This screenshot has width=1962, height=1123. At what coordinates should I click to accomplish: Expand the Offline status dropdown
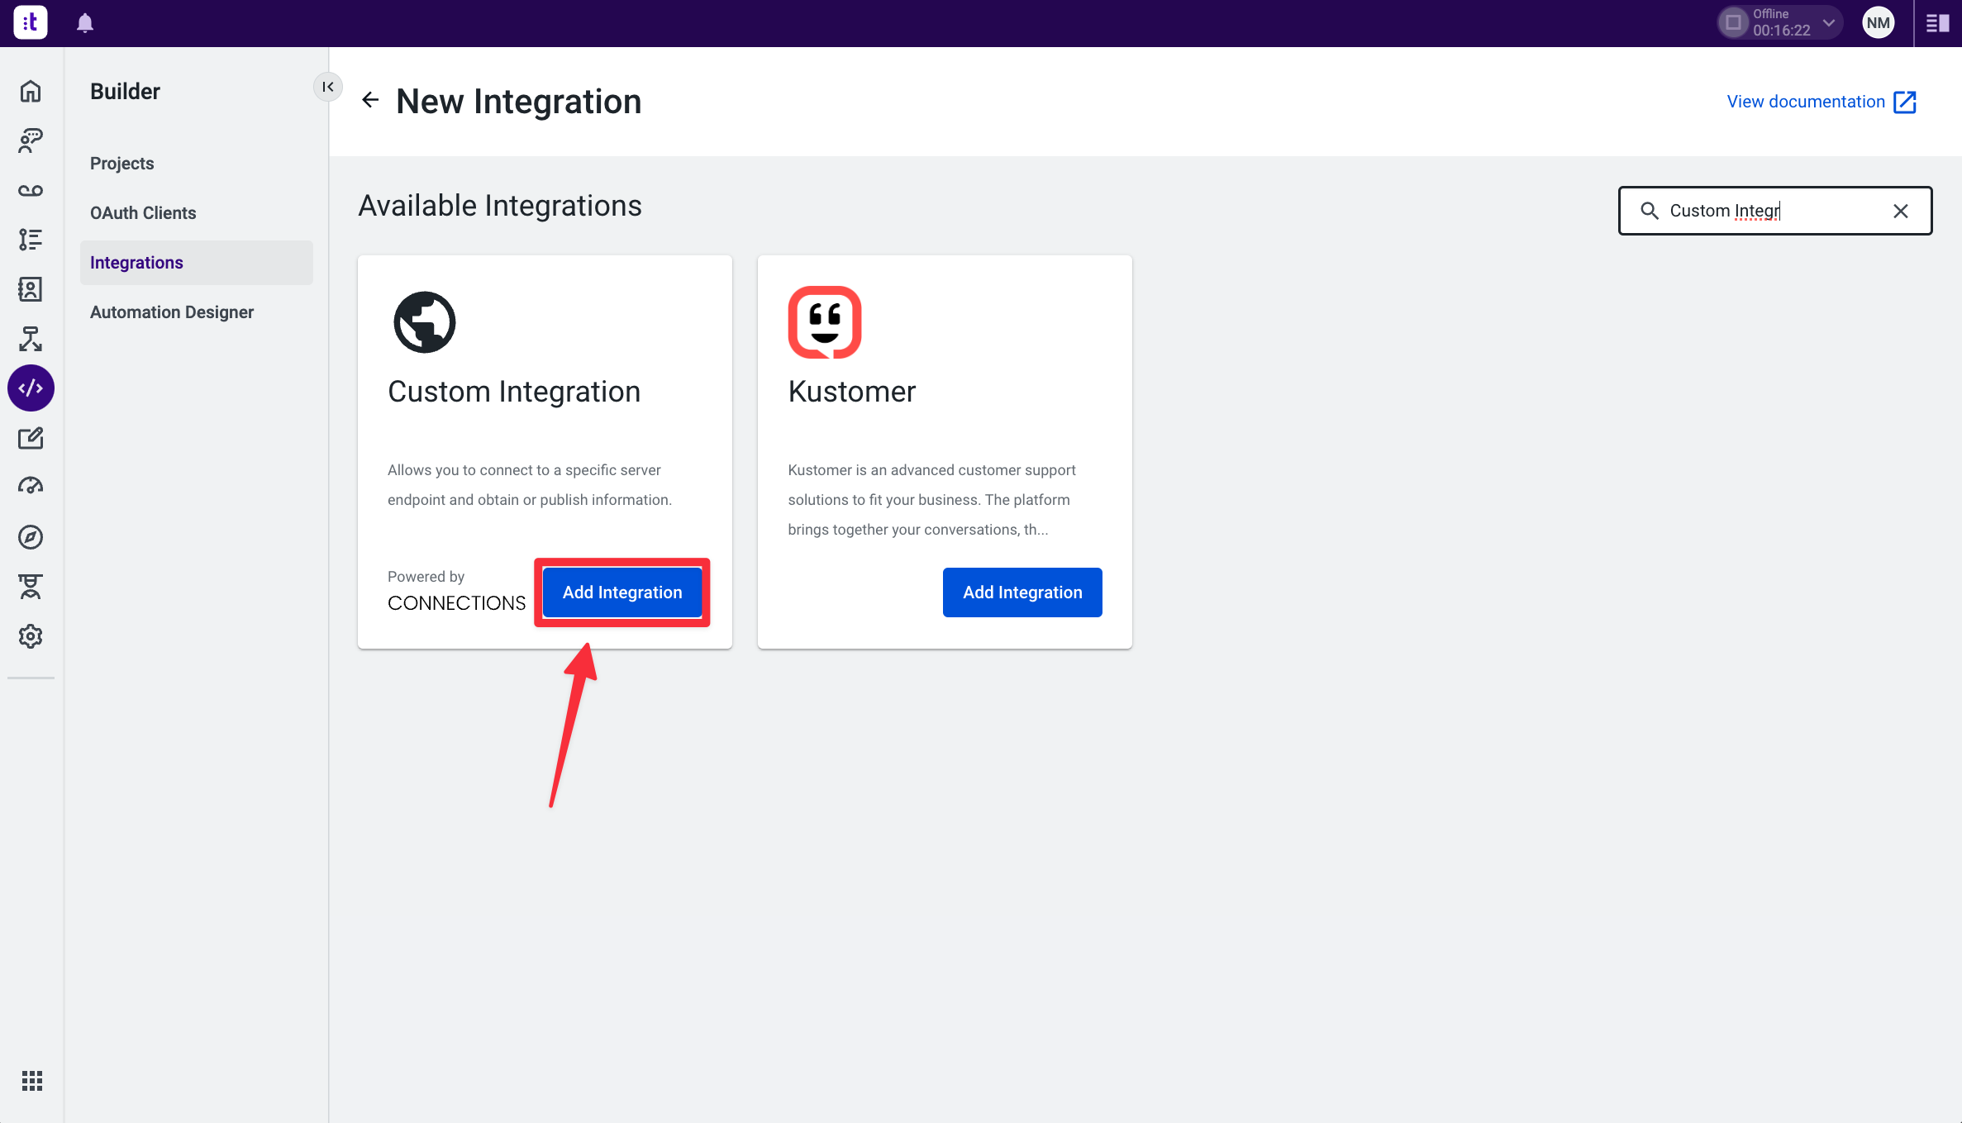pos(1829,23)
